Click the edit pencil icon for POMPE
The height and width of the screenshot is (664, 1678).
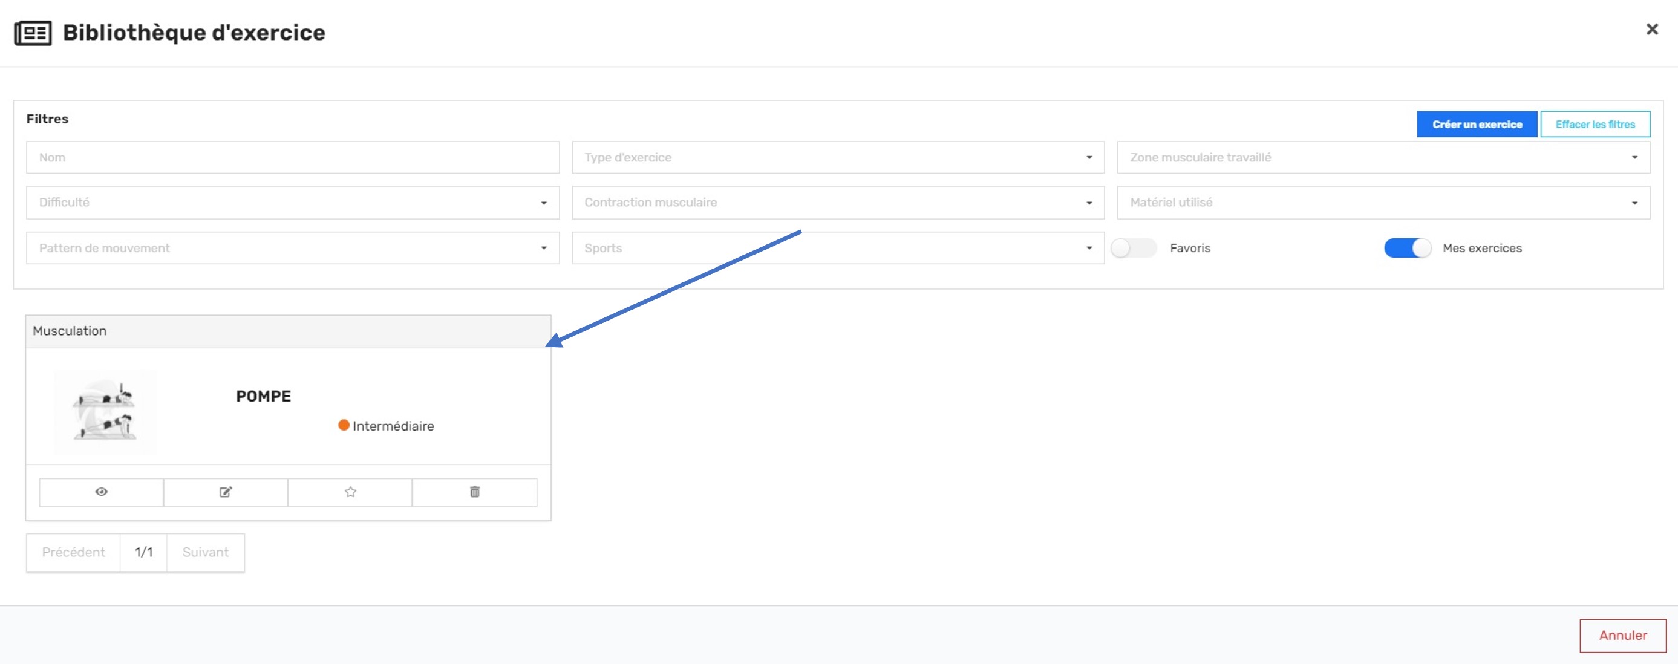point(226,492)
